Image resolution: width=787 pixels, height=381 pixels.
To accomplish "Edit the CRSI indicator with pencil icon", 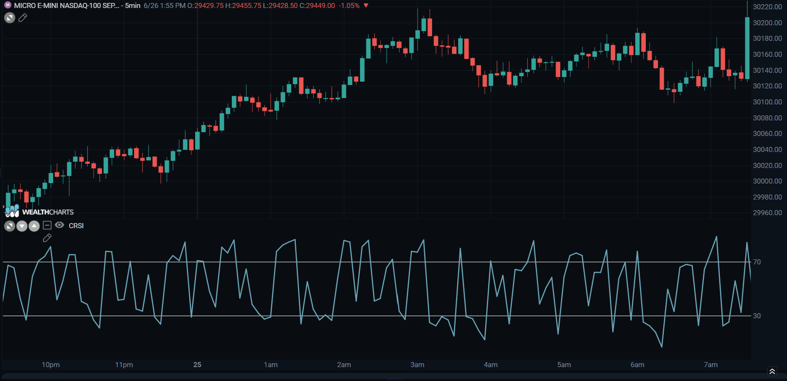I will [47, 238].
